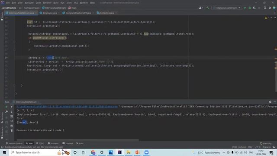Toggle scroll to end in console
The image size is (277, 156).
point(12,121)
